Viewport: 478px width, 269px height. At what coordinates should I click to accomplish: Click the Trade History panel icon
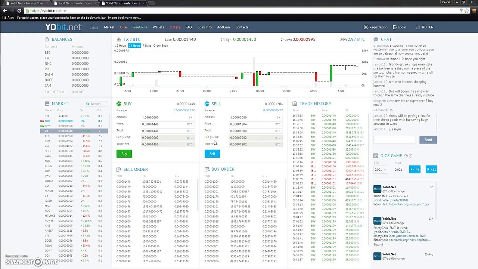pos(295,103)
